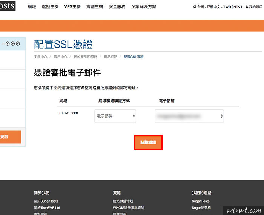This screenshot has width=264, height=215.
Task: Go to 我的產品和服務 breadcrumb
Action: coord(85,57)
